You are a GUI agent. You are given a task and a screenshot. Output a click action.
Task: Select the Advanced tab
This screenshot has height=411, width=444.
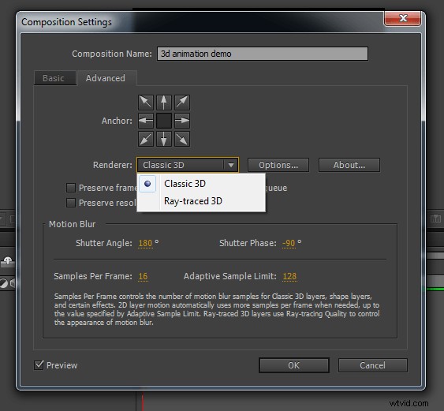107,78
